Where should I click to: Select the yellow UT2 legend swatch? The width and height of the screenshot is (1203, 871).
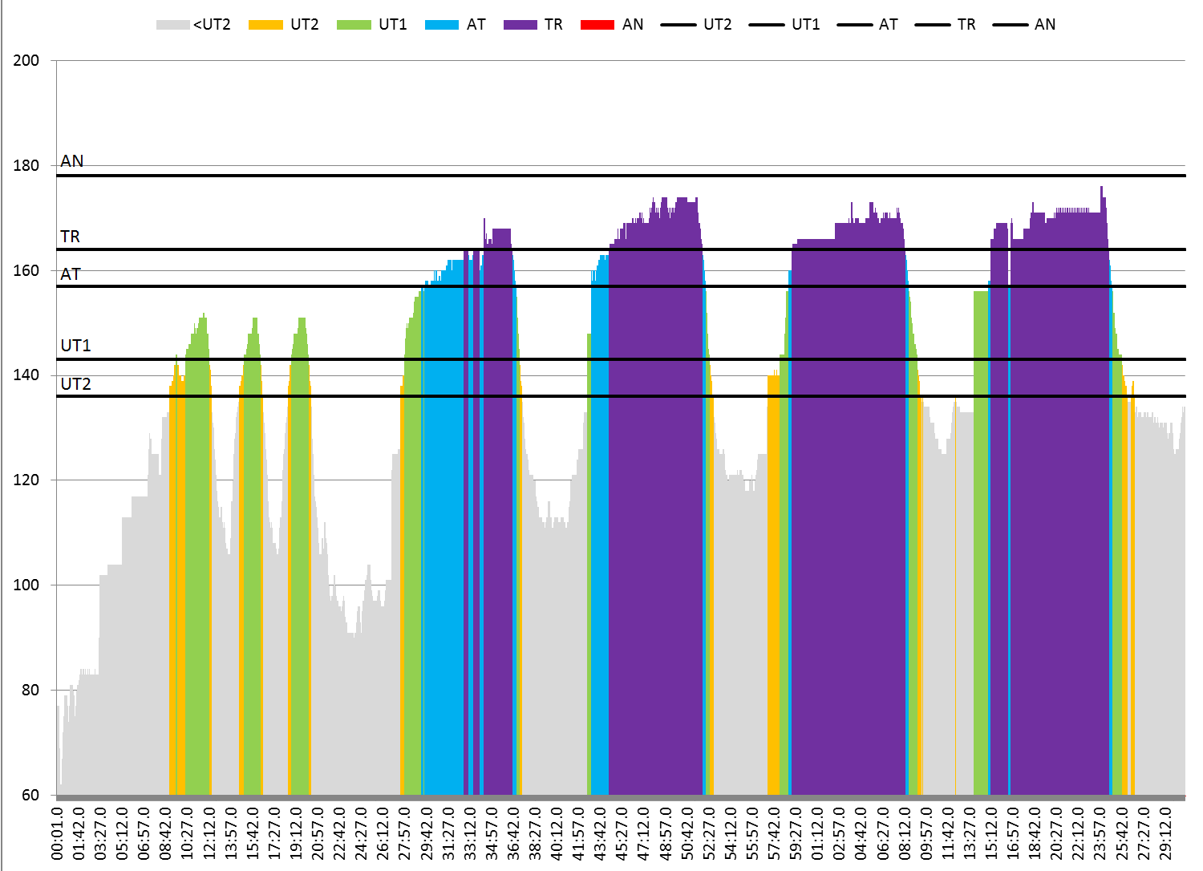[265, 25]
